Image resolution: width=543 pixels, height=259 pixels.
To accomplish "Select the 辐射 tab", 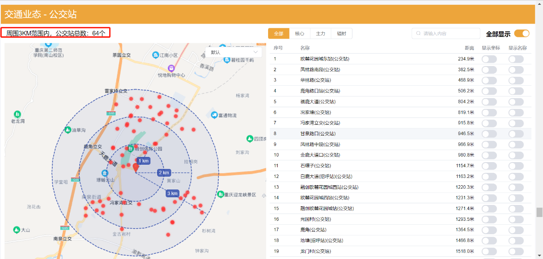I will coord(342,33).
